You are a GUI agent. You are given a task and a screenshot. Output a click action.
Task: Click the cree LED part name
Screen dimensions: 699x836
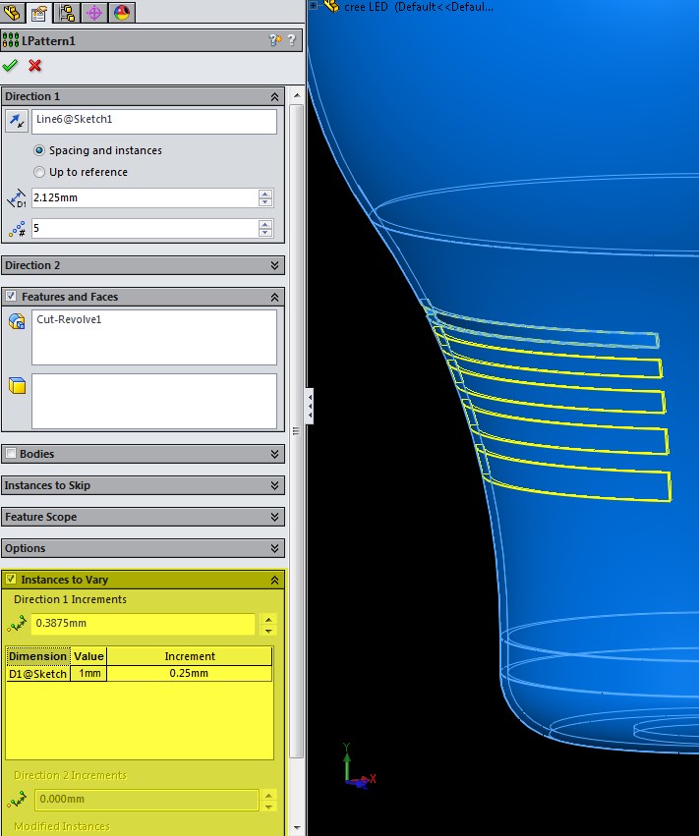click(x=419, y=7)
